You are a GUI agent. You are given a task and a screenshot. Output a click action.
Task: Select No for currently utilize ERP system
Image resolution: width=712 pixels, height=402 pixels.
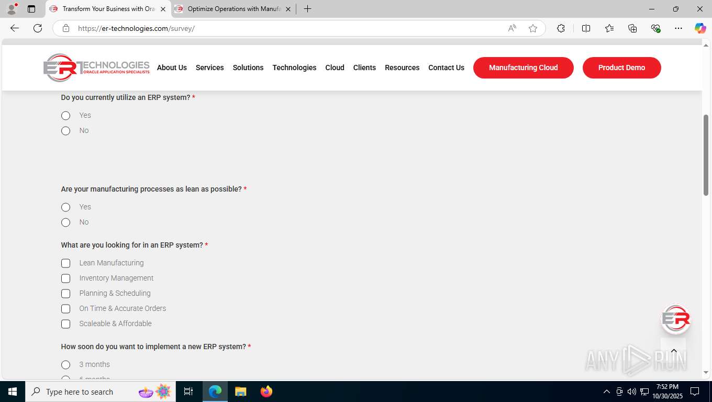65,131
